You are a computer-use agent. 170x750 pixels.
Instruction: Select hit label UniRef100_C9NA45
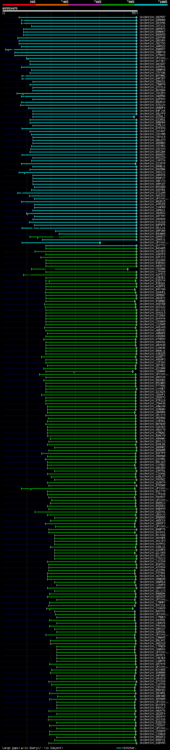pyautogui.click(x=152, y=638)
